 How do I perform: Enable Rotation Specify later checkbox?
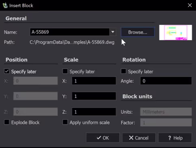(123, 71)
